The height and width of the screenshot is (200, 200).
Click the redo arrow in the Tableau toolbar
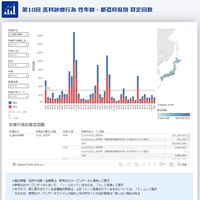[x=128, y=164]
